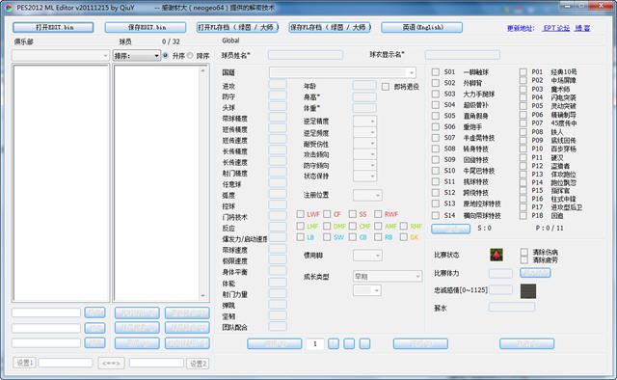Open small dropdown below growth type

tap(367, 290)
